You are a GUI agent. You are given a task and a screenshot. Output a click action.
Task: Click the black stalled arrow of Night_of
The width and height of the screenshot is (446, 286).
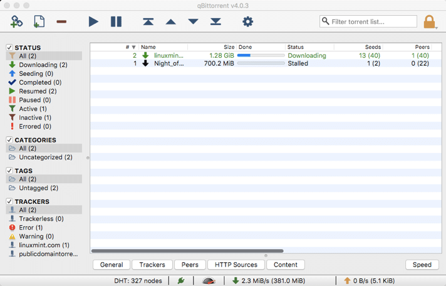point(145,63)
